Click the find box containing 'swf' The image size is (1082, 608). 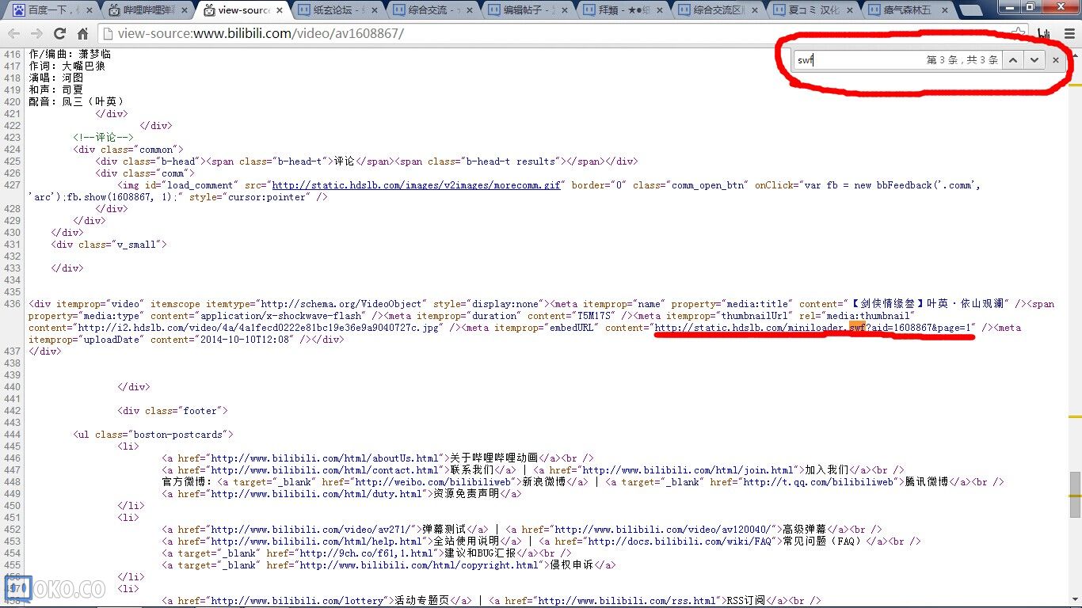pyautogui.click(x=855, y=60)
